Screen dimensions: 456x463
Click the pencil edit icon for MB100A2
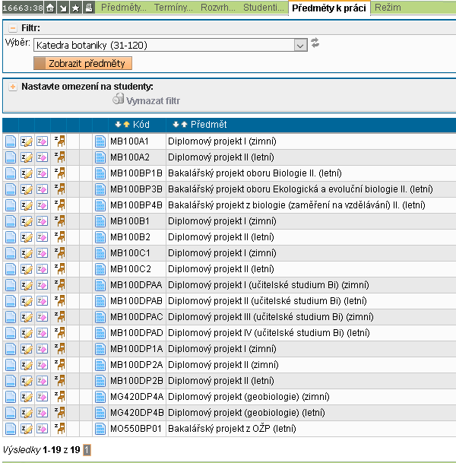point(27,157)
